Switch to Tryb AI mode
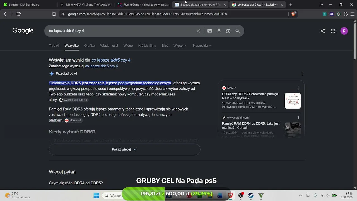The width and height of the screenshot is (357, 201). pyautogui.click(x=54, y=46)
